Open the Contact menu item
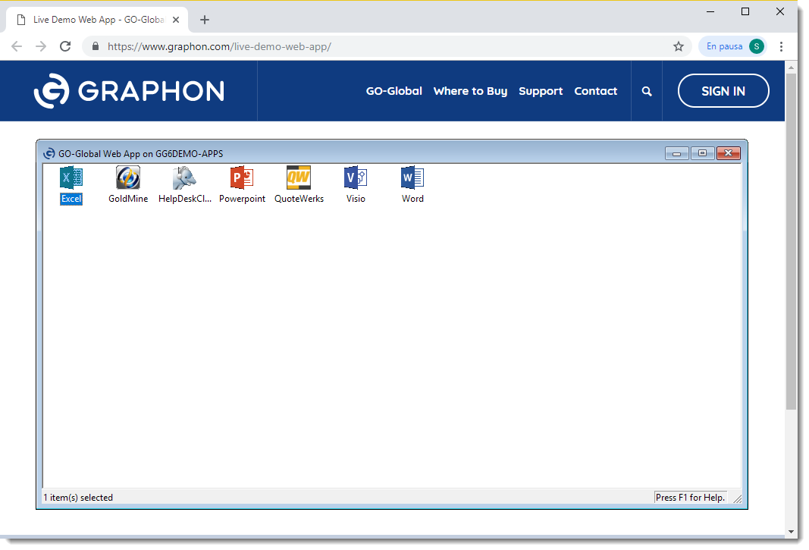The height and width of the screenshot is (550, 809). pos(596,91)
